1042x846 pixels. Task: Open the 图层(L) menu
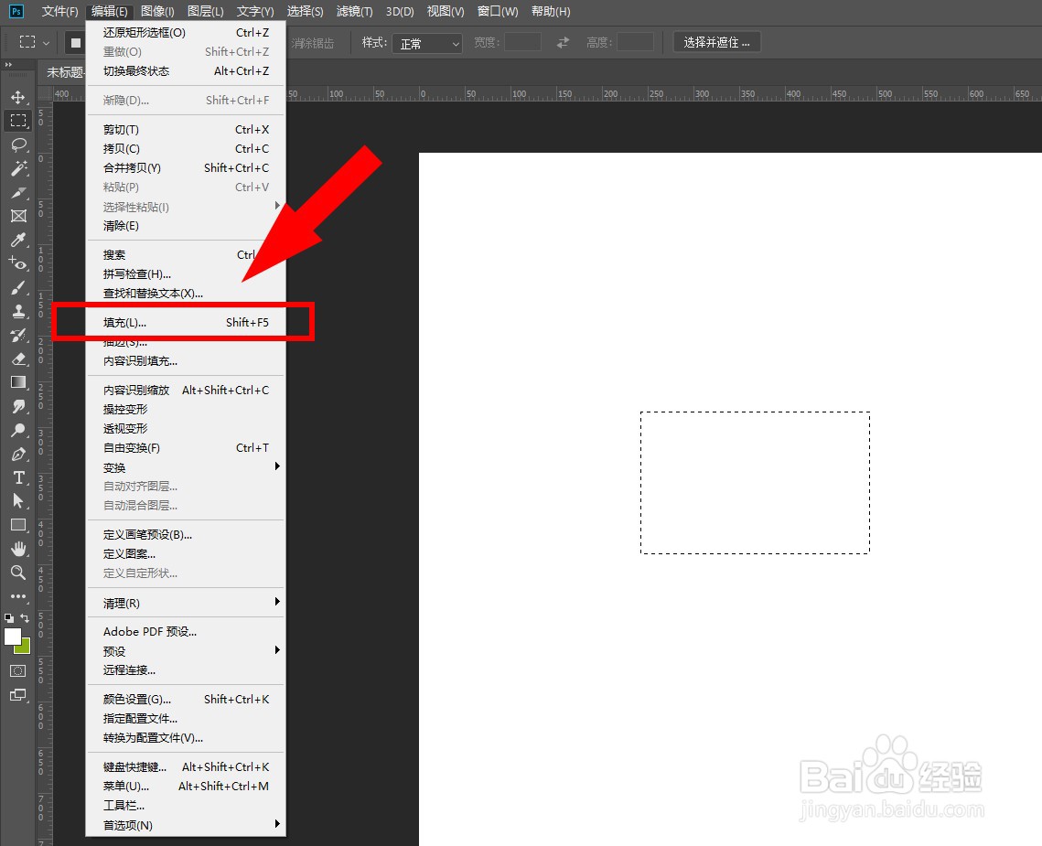pyautogui.click(x=205, y=11)
